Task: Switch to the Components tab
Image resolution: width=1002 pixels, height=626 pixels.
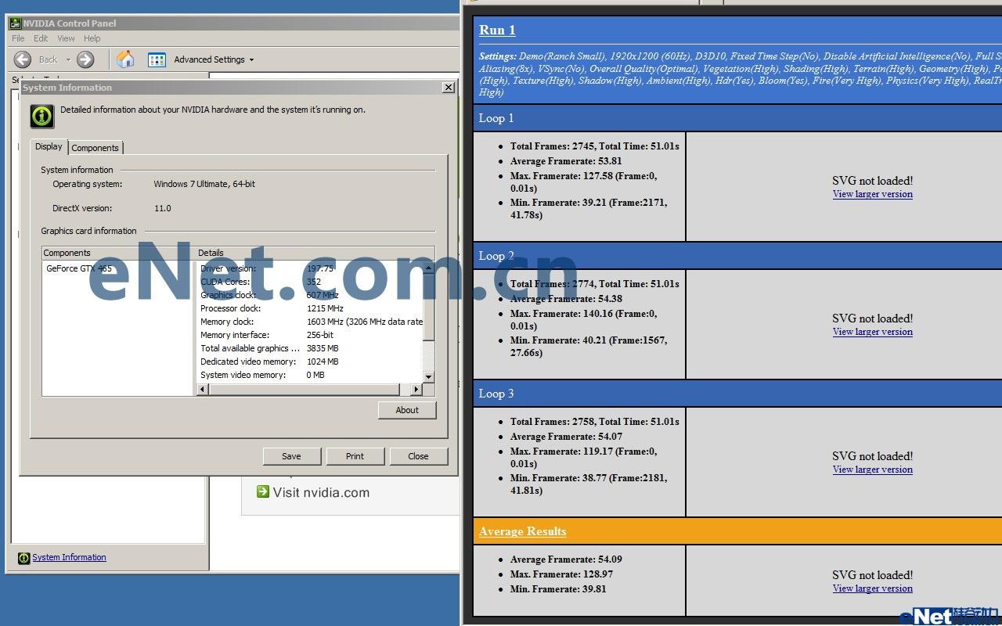Action: 96,148
